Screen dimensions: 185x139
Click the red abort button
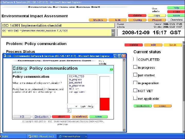61,117
